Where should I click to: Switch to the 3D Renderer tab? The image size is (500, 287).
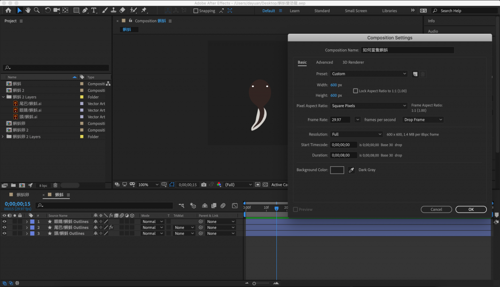tap(353, 63)
